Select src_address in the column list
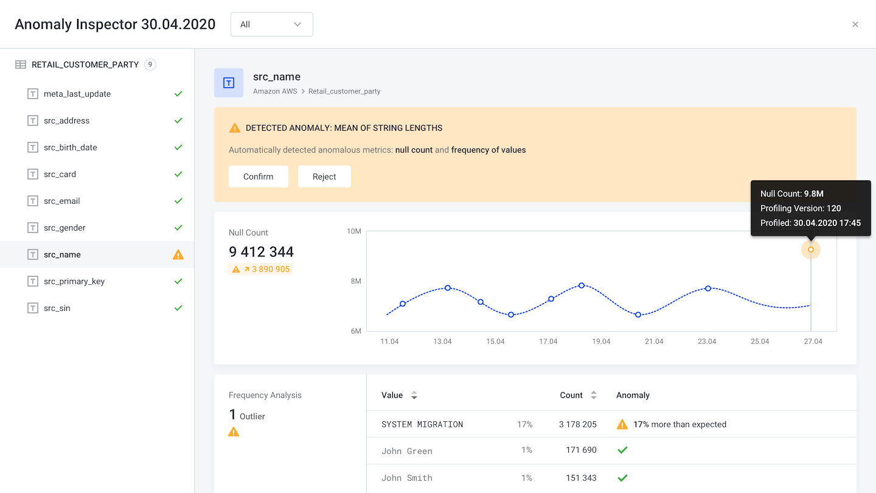The width and height of the screenshot is (876, 493). (66, 121)
